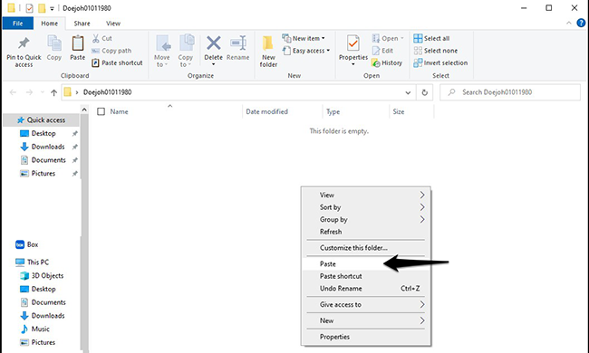Screen dimensions: 589x353
Task: Tick the select-all checkbox beside Name
Action: click(x=101, y=111)
